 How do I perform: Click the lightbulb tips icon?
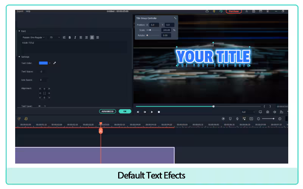tap(214, 11)
